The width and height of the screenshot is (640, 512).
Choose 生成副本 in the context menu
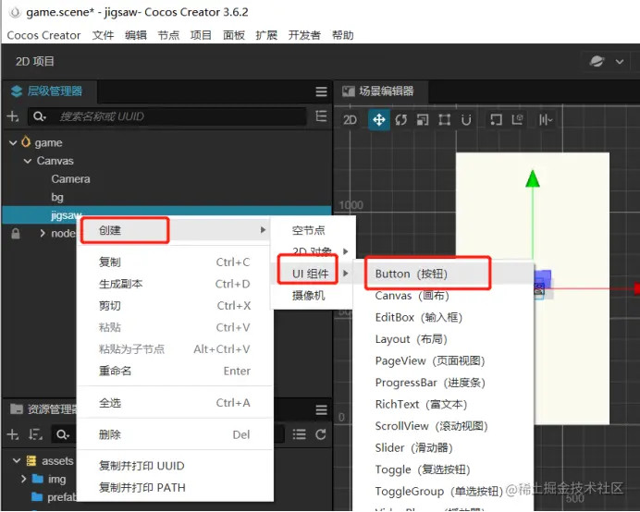(174, 284)
